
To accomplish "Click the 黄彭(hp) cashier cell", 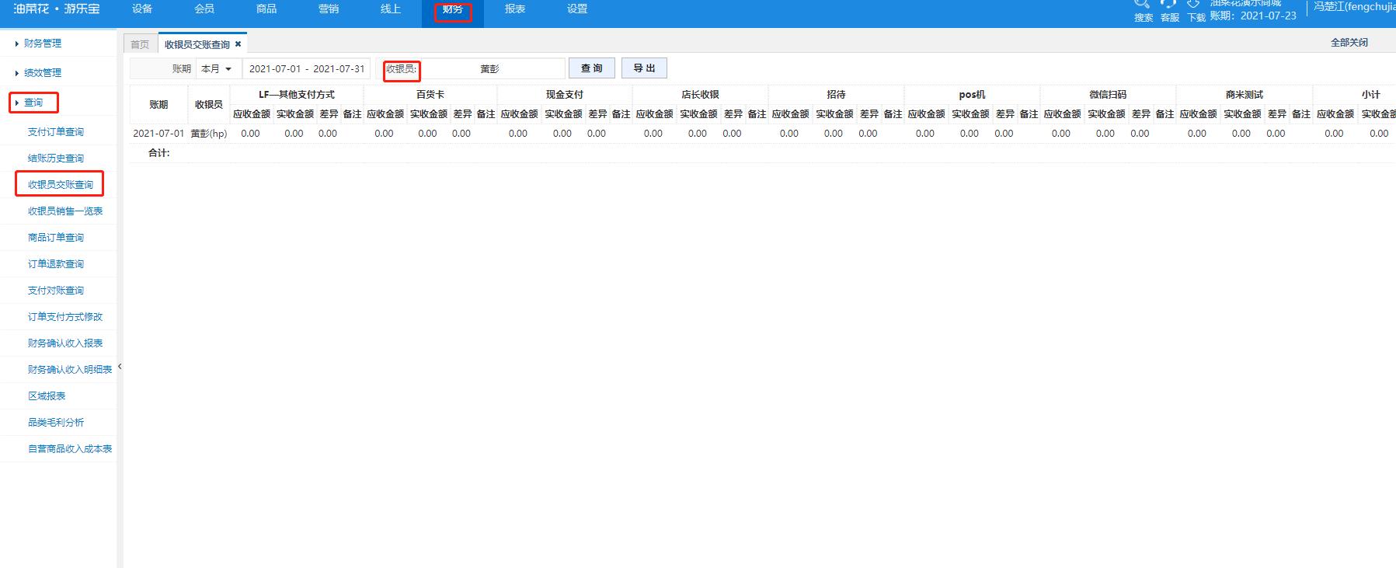I will tap(208, 134).
